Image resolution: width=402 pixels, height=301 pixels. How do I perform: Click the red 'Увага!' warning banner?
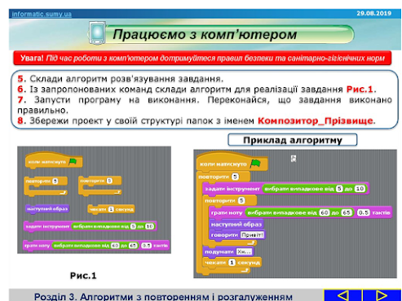coord(202,58)
